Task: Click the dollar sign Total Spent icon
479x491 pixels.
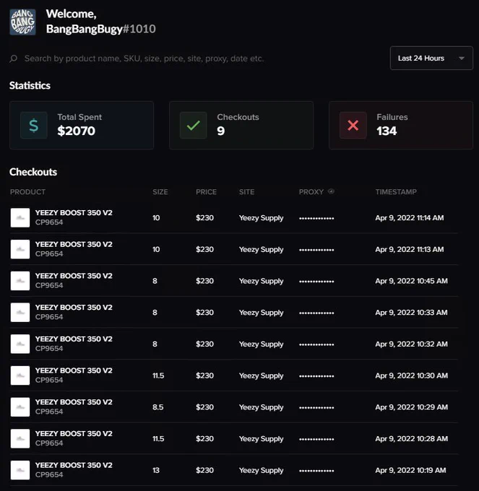Action: [x=34, y=125]
